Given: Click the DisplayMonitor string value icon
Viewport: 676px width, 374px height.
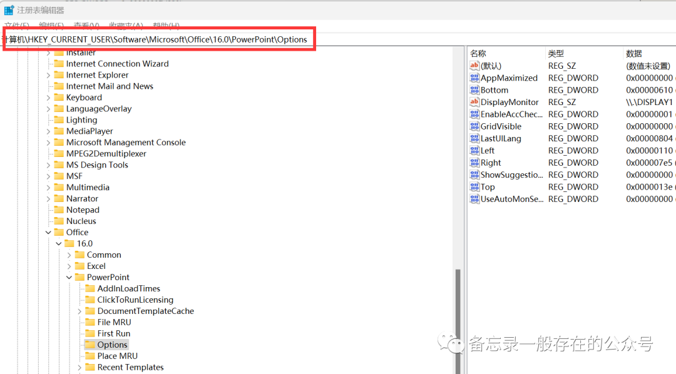Looking at the screenshot, I should point(474,102).
